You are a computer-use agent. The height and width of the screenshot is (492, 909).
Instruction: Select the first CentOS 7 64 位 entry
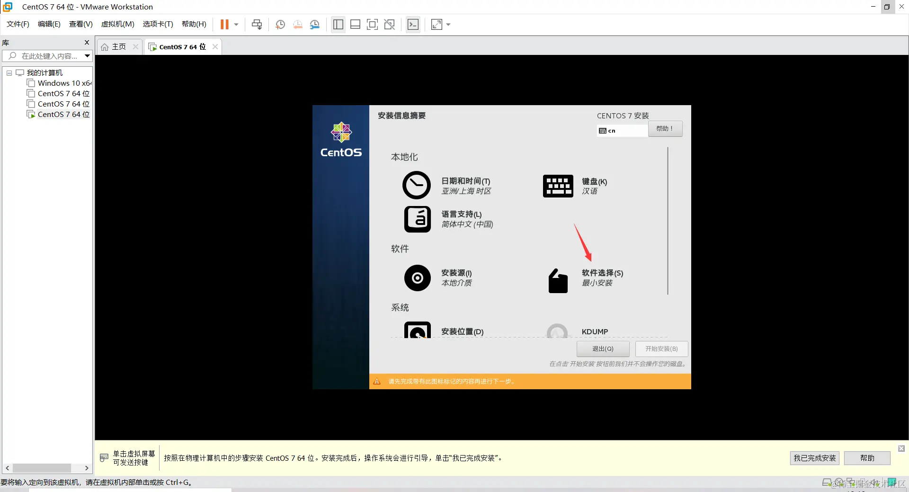coord(63,94)
